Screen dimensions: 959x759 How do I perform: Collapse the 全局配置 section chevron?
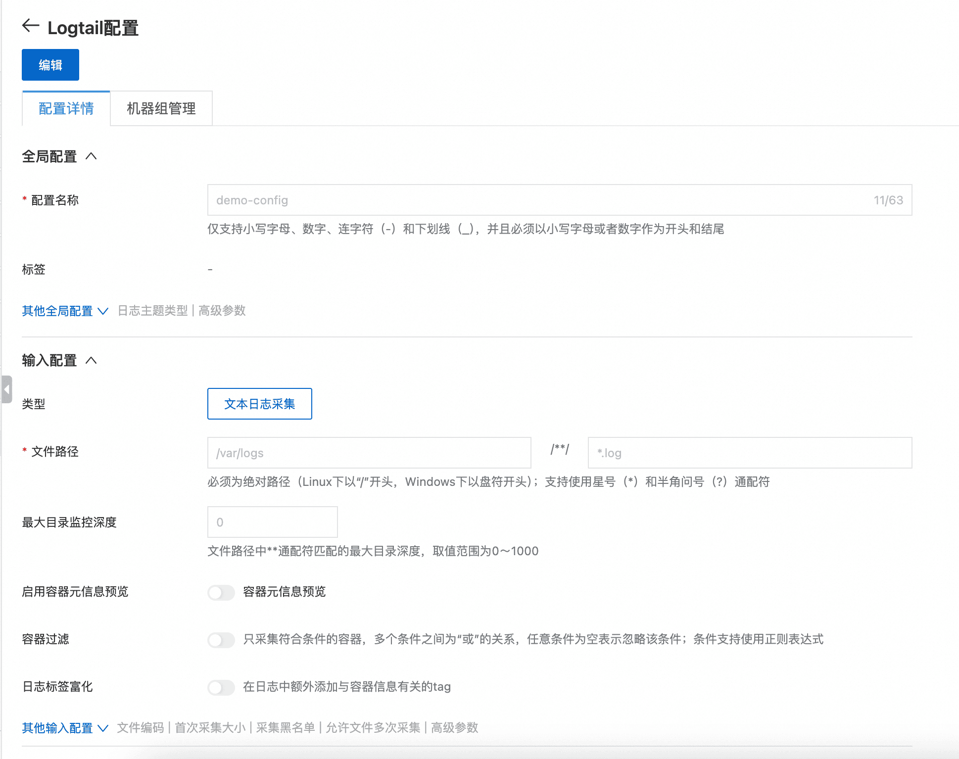pyautogui.click(x=91, y=156)
